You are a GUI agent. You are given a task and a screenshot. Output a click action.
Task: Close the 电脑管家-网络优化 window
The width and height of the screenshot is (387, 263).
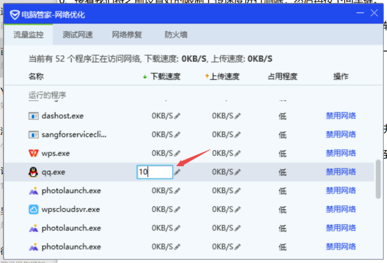point(374,13)
